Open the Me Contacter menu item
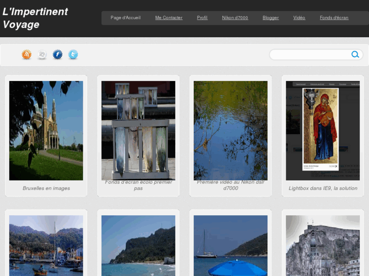This screenshot has width=369, height=276. pyautogui.click(x=169, y=18)
